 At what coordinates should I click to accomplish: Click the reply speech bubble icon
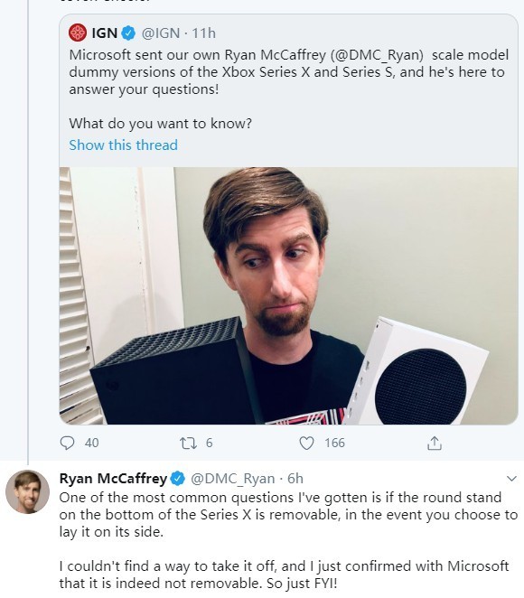click(x=68, y=443)
